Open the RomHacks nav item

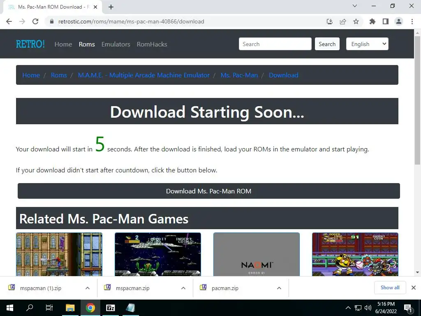coord(152,44)
